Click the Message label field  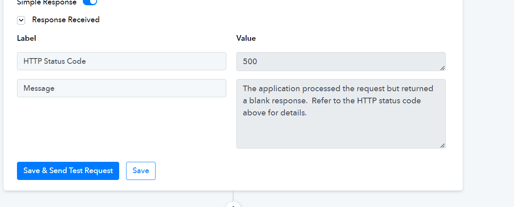coord(122,88)
